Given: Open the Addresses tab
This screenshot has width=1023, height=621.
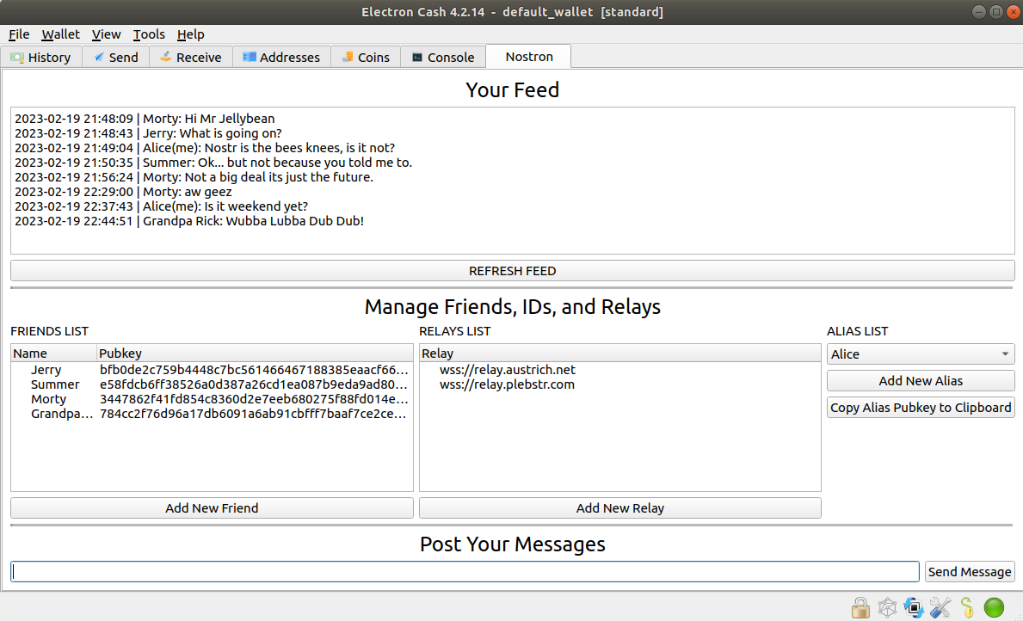Looking at the screenshot, I should coord(281,58).
